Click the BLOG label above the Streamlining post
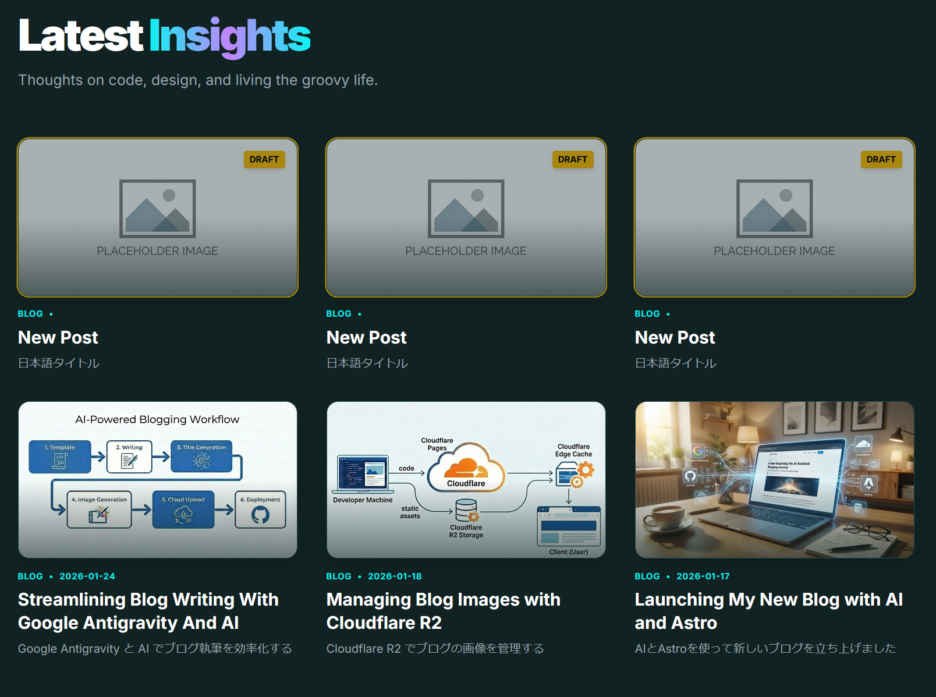 (30, 576)
